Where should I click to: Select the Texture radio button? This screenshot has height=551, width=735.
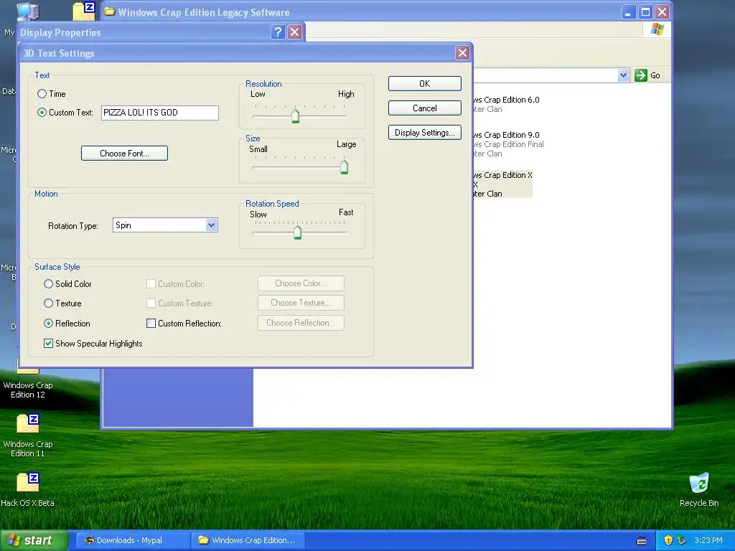coord(48,303)
